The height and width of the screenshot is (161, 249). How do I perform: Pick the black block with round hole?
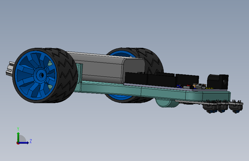click(x=218, y=82)
